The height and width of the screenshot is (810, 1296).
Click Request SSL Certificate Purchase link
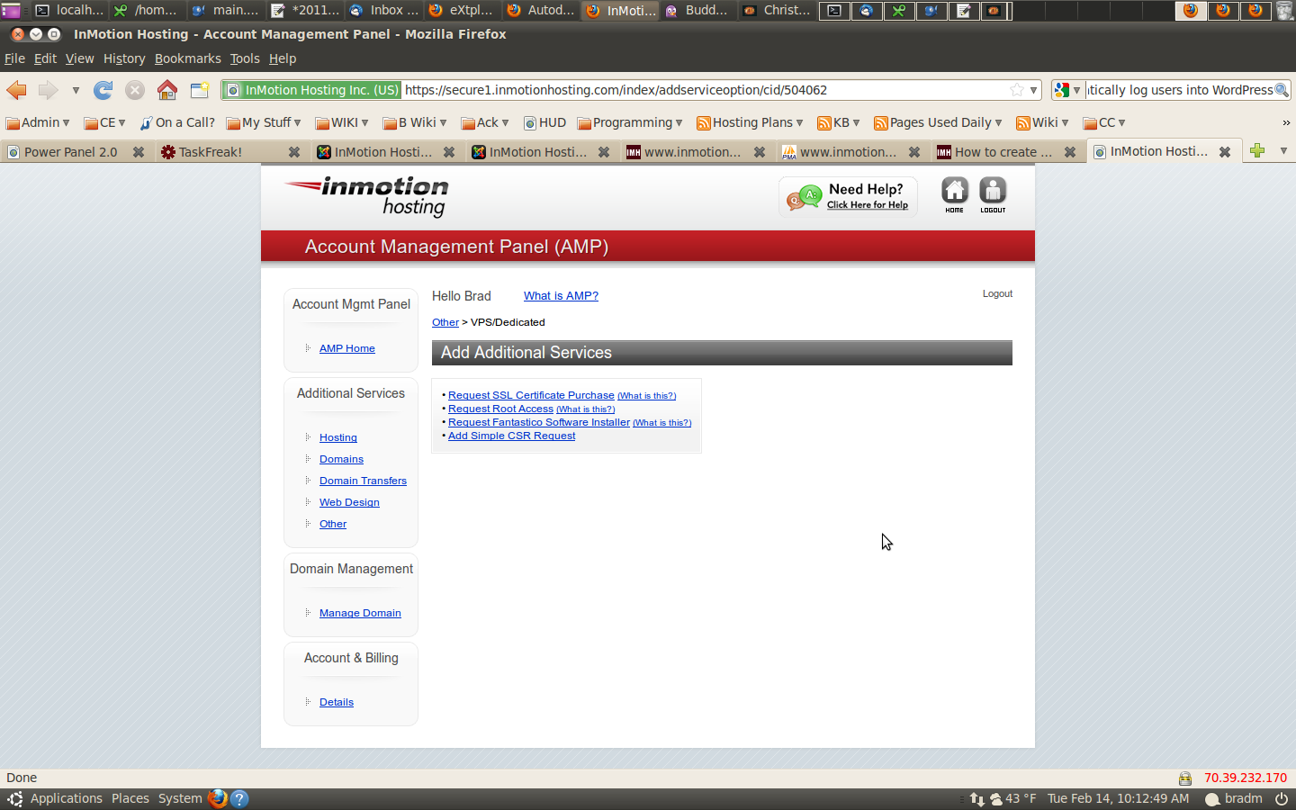coord(531,395)
